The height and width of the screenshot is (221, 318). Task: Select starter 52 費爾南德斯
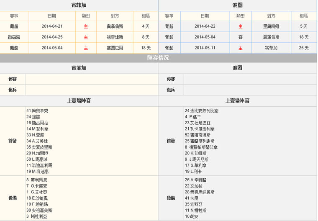click(198, 135)
